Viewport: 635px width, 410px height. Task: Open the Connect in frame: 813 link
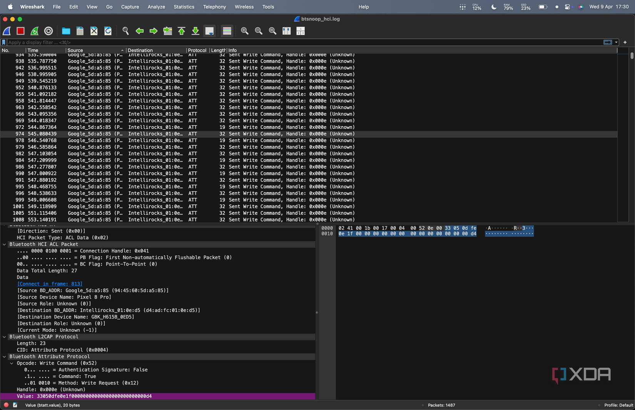click(50, 284)
